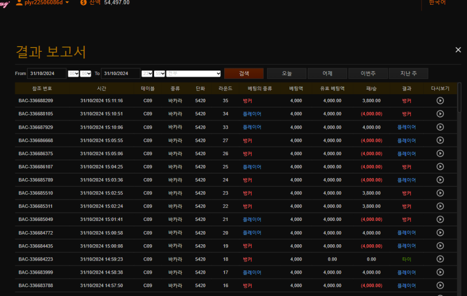The height and width of the screenshot is (296, 467).
Task: Replay the tie result round 18
Action: [x=440, y=259]
